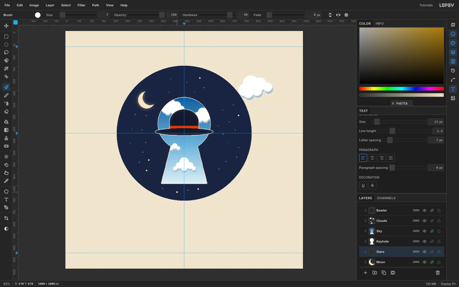The width and height of the screenshot is (459, 287).
Task: Select the Spray tool
Action: (x=6, y=103)
